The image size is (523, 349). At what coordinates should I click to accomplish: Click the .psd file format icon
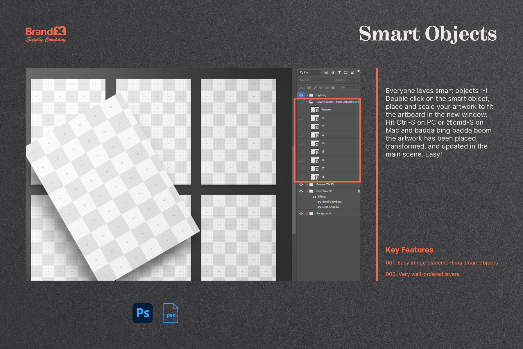tap(171, 313)
